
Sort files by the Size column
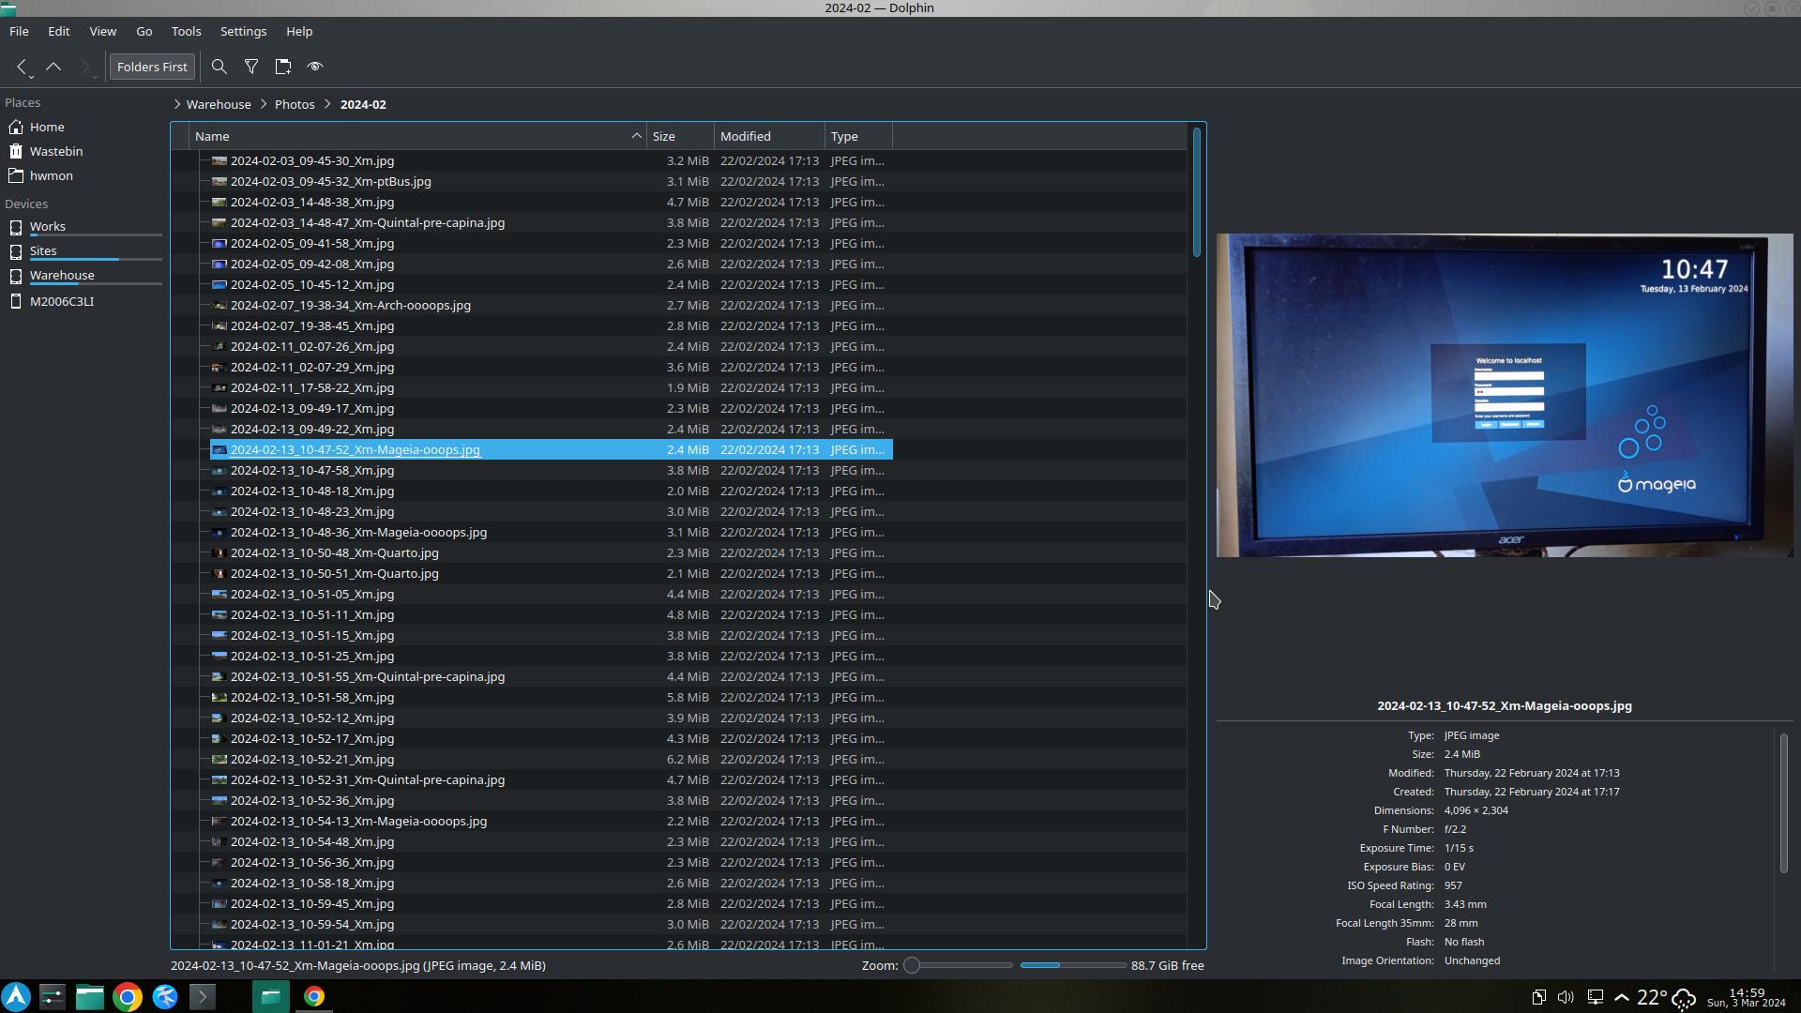(664, 136)
